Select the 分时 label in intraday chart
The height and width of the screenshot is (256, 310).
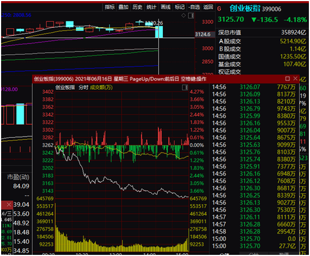coord(83,87)
